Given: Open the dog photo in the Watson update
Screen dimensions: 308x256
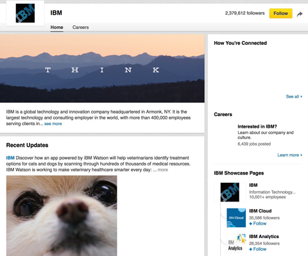Looking at the screenshot, I should click(x=62, y=216).
